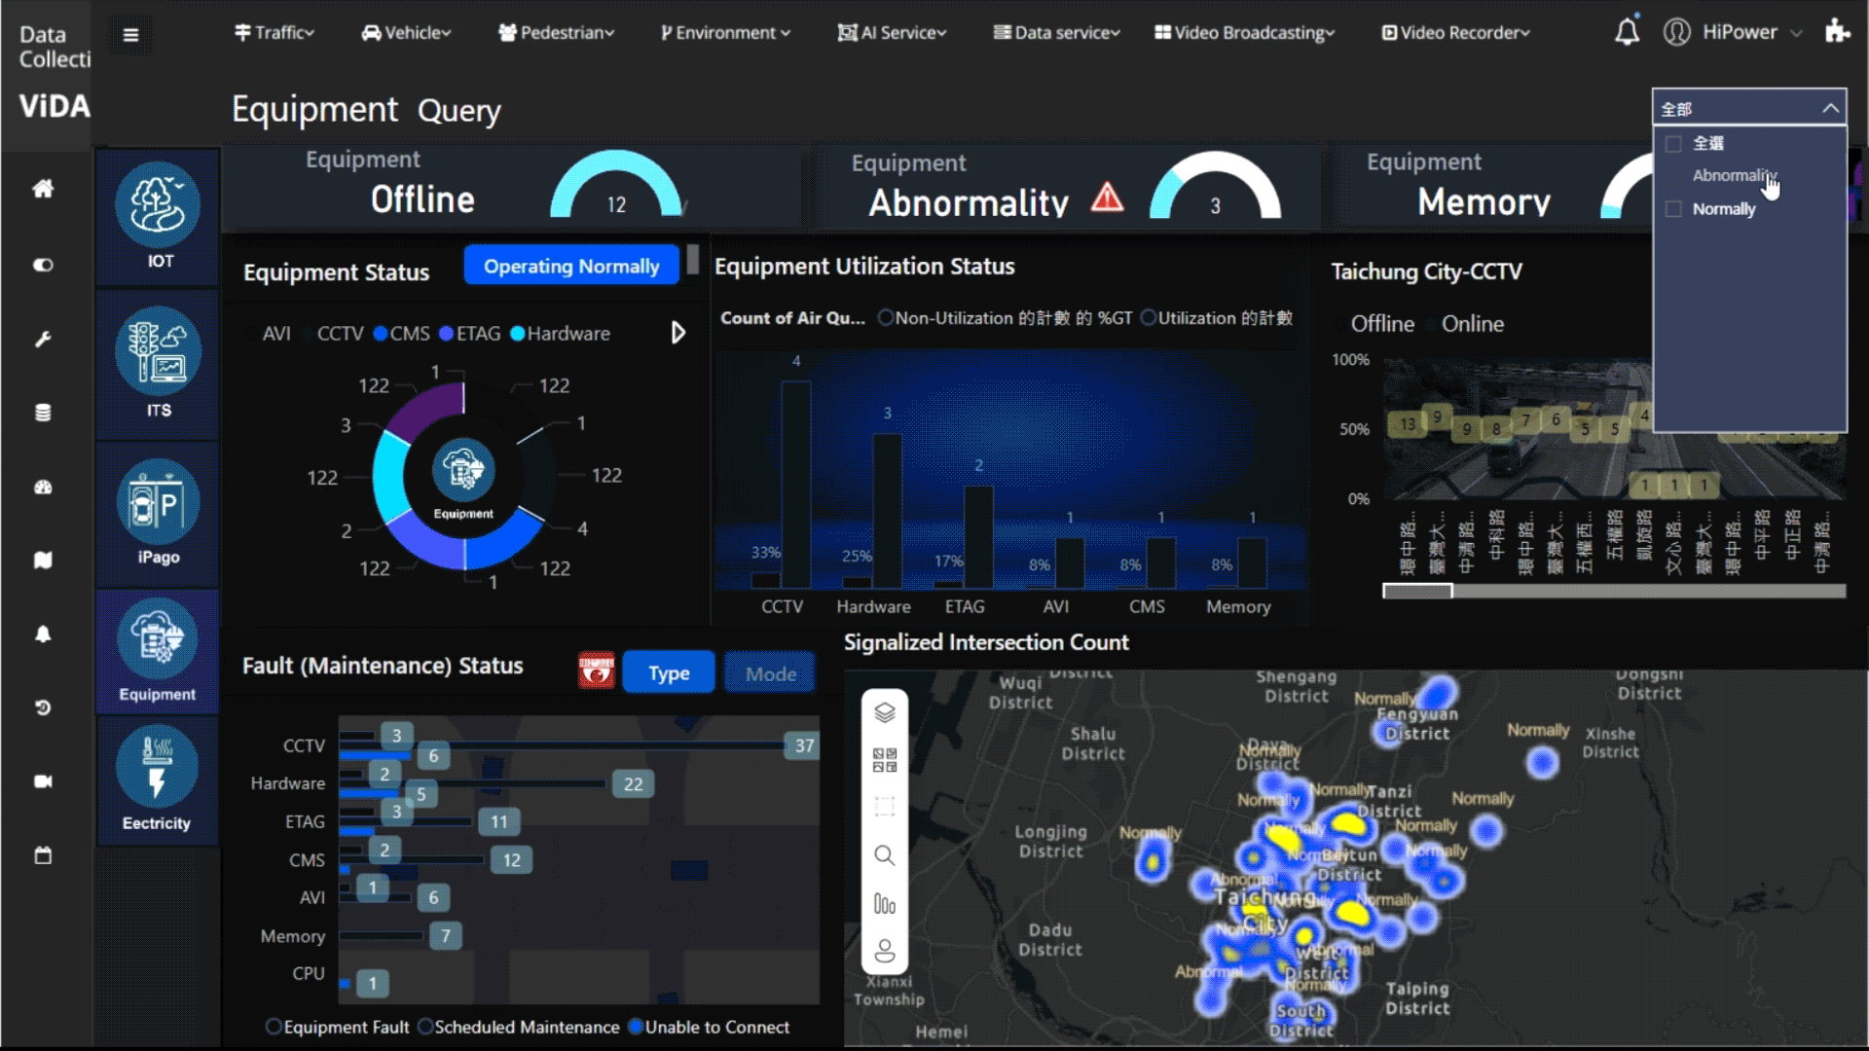Screen dimensions: 1869x1051
Task: Click the map layers icon
Action: coord(884,712)
